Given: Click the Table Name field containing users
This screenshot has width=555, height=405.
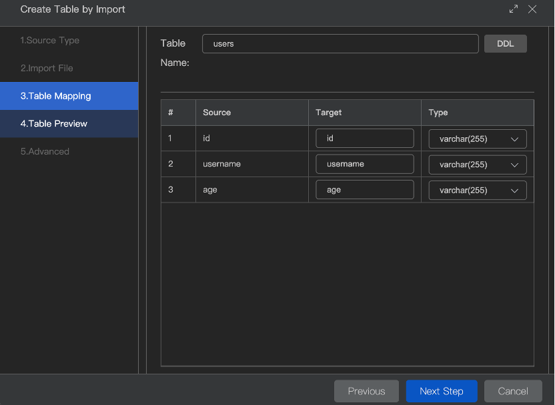Looking at the screenshot, I should [x=340, y=44].
